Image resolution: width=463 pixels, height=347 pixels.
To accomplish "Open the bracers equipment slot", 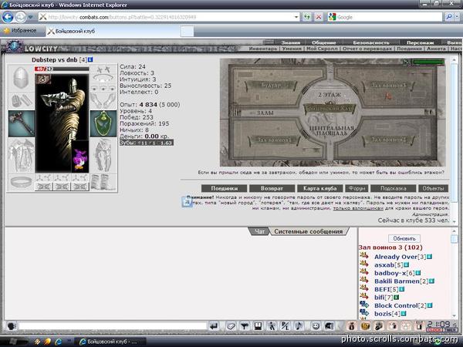I will pyautogui.click(x=22, y=101).
